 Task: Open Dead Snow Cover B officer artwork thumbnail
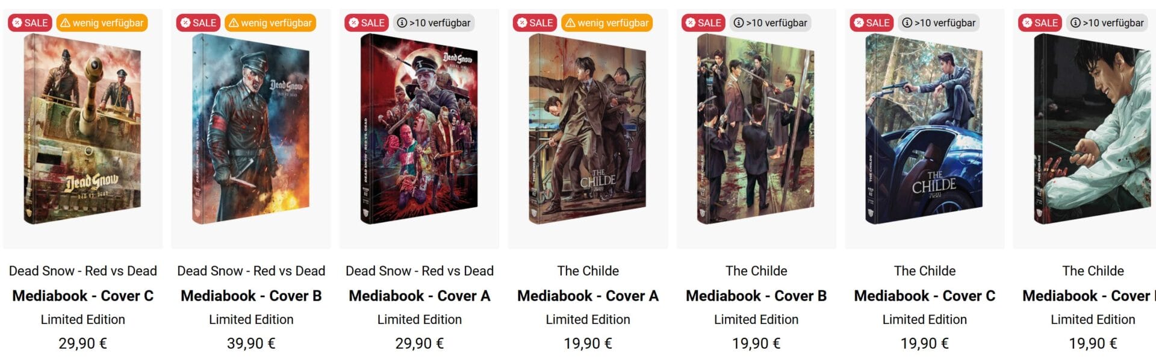coord(251,129)
